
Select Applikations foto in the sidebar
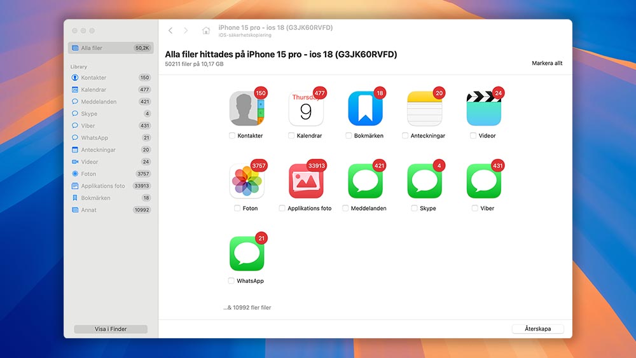point(111,186)
